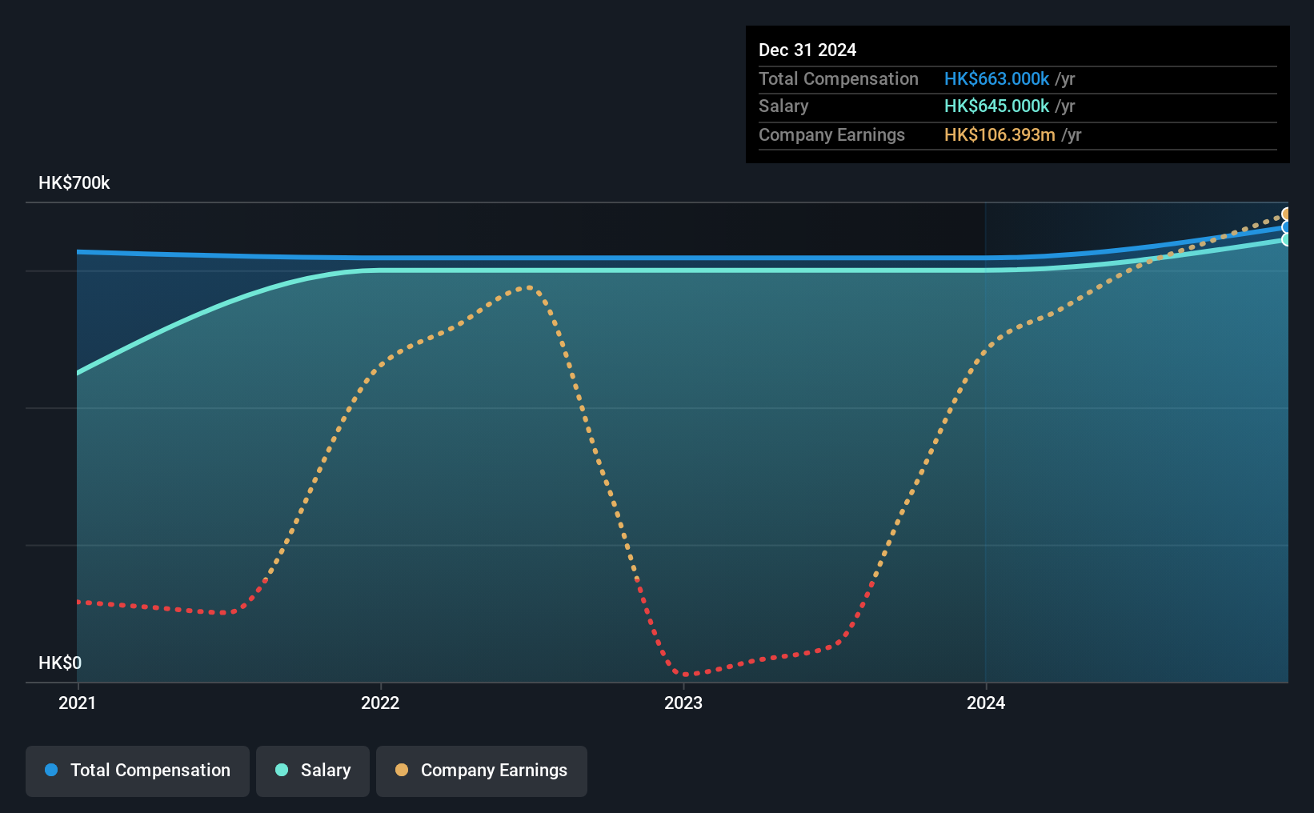Click the HK$663.000k total compensation value
Viewport: 1314px width, 813px height.
coord(996,79)
